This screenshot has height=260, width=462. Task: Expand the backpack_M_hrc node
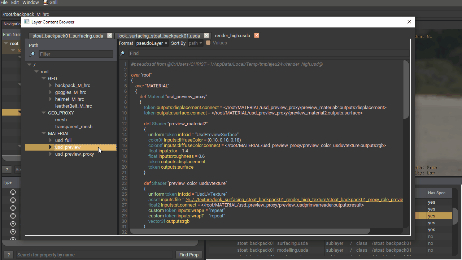coord(51,86)
